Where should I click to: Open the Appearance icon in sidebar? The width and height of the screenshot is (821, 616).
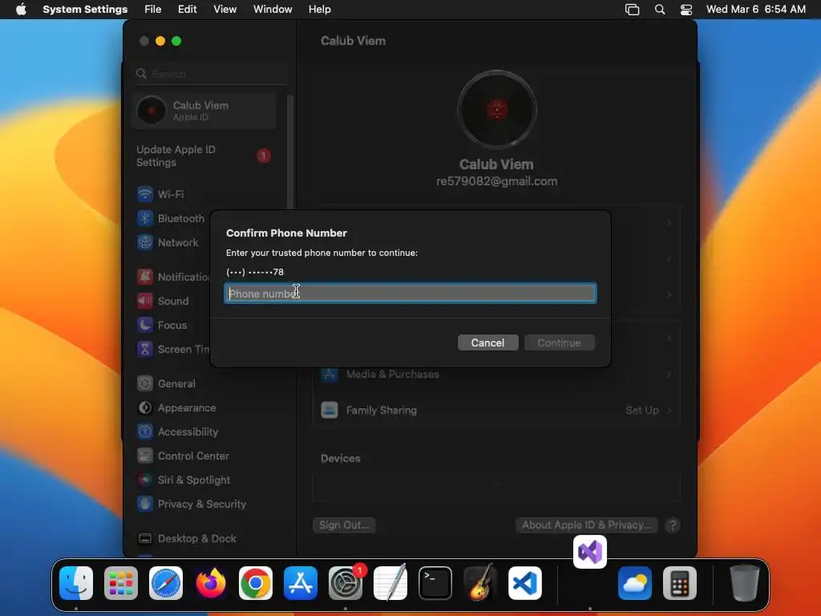point(145,407)
